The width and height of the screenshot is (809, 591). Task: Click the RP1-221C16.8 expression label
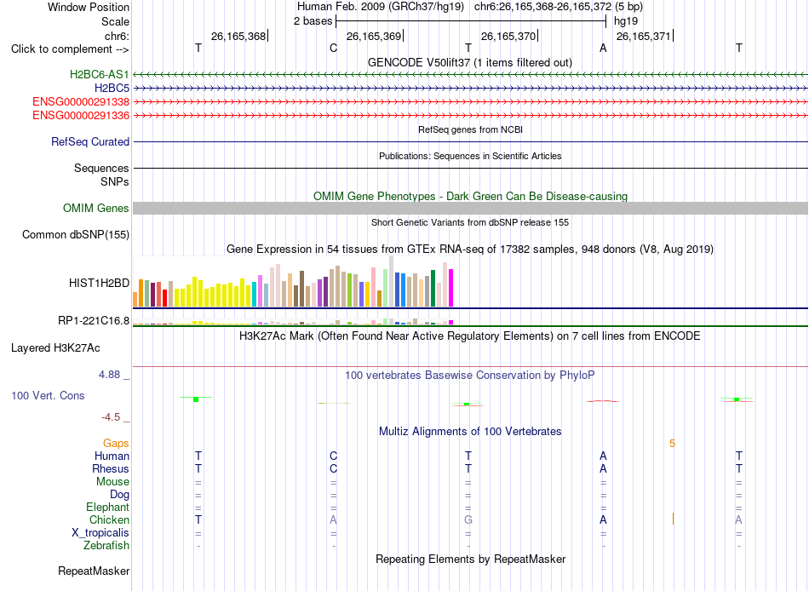tap(94, 320)
